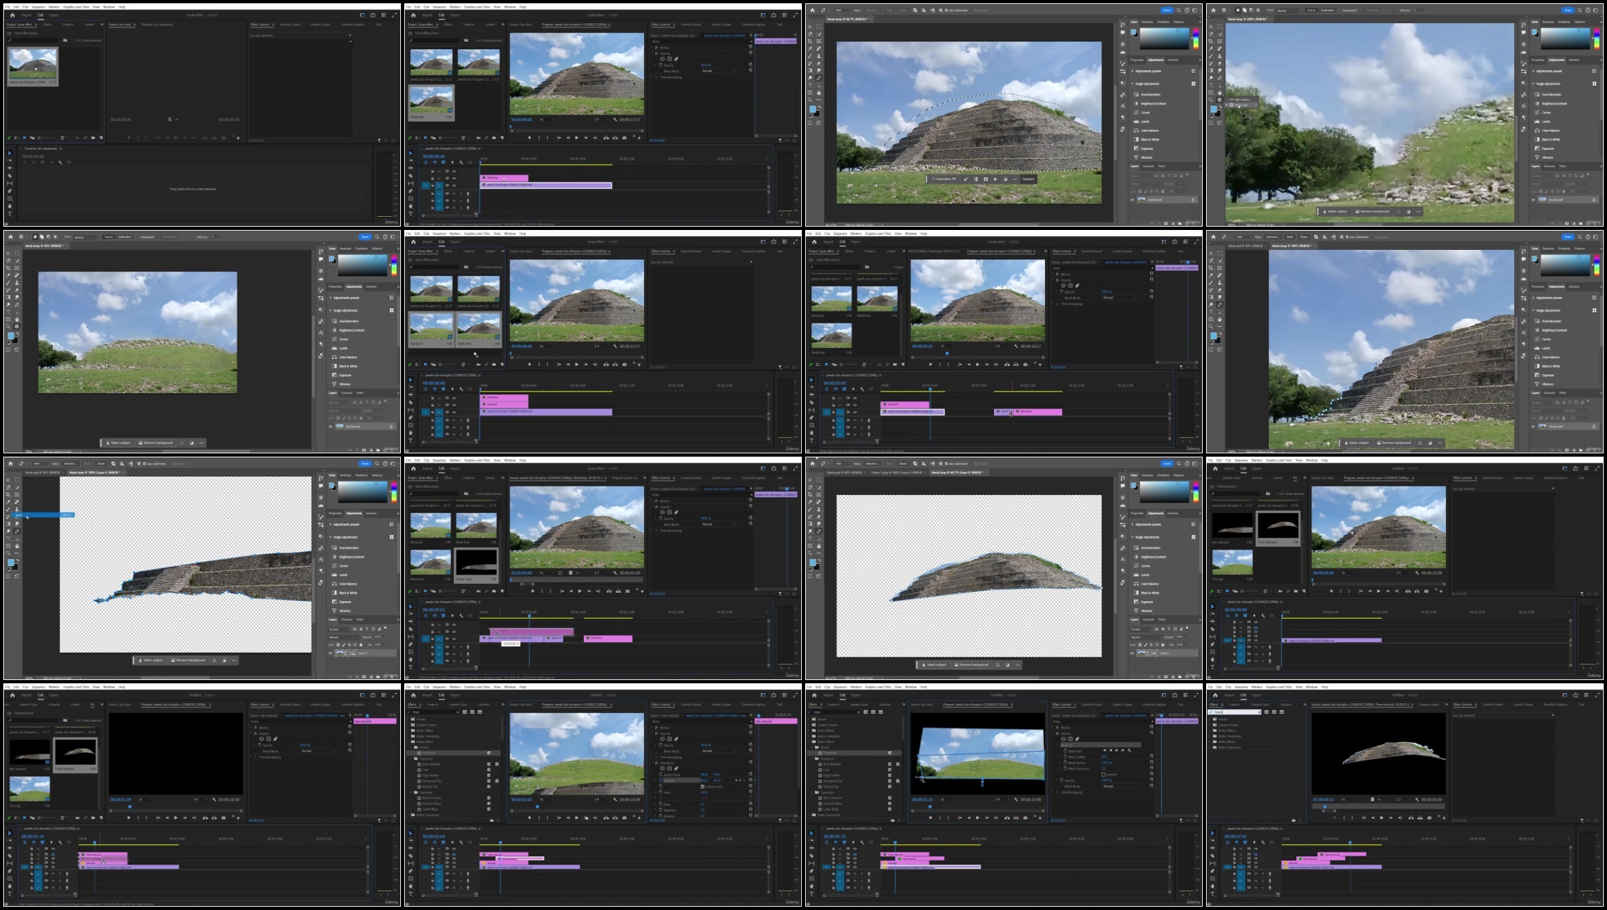The width and height of the screenshot is (1607, 910).
Task: Click the panel overflow chevron in the empty-timeline Premiere window
Action: [102, 25]
